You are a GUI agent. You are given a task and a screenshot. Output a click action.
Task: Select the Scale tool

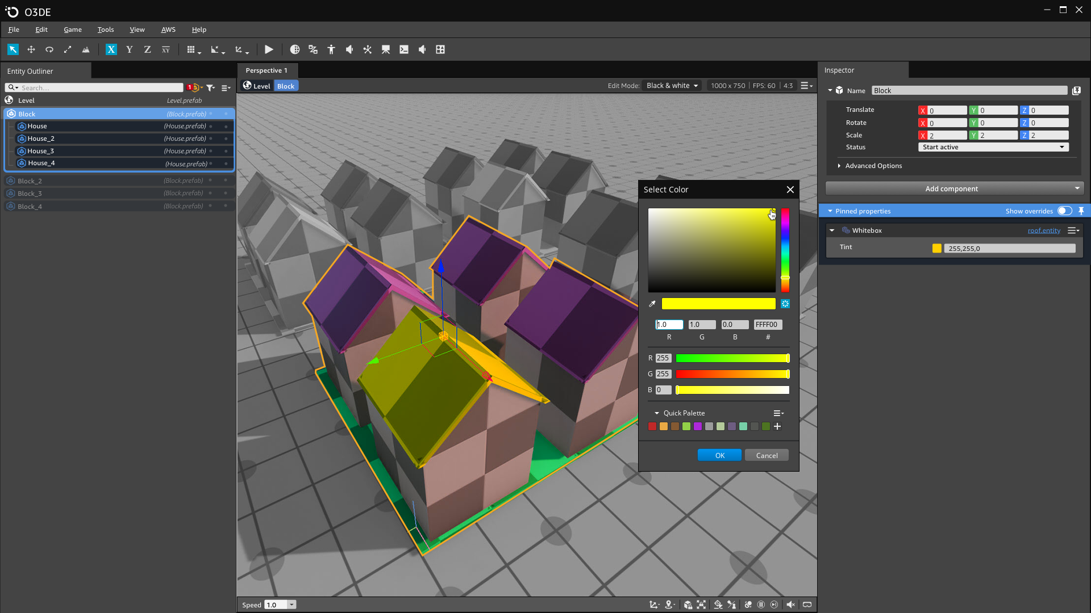pyautogui.click(x=67, y=49)
